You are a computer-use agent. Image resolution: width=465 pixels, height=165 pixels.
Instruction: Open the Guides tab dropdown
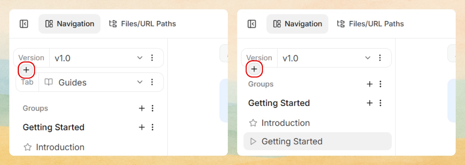click(140, 82)
